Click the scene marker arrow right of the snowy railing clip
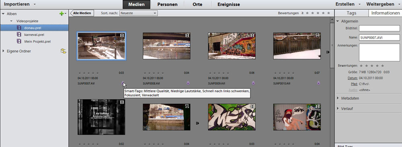 tap(328, 52)
